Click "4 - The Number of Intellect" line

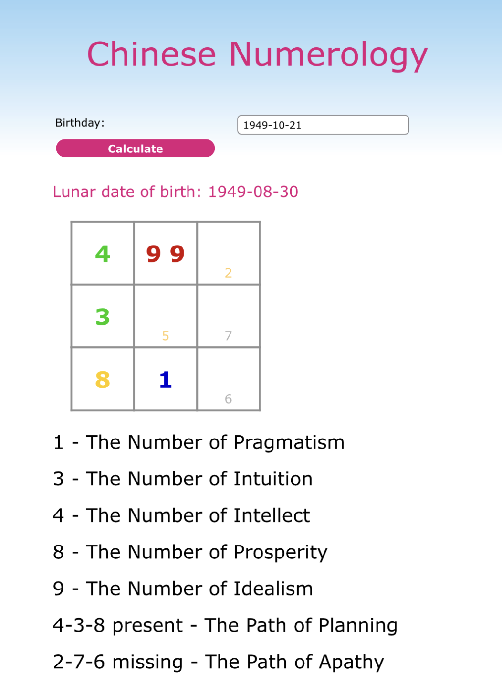pyautogui.click(x=181, y=515)
